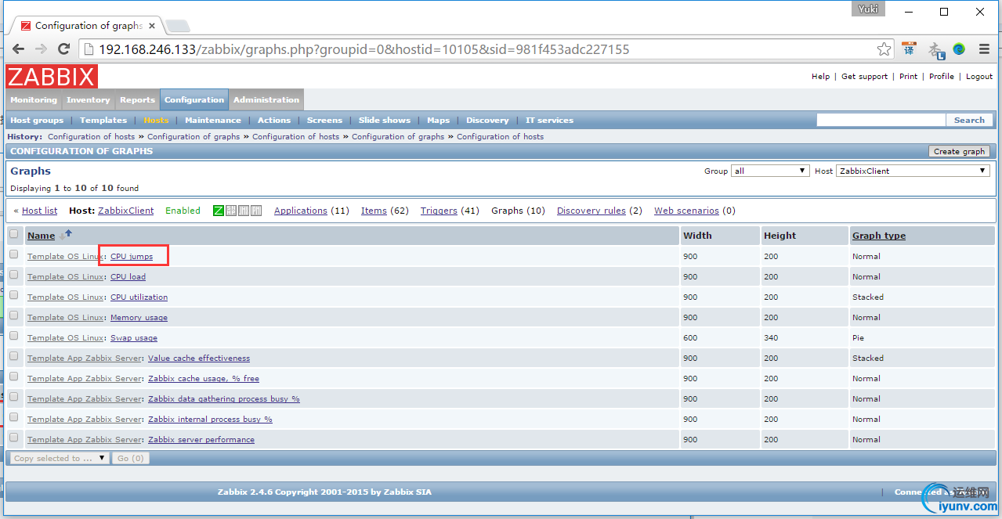Open the Reports tab
1002x519 pixels.
click(x=138, y=99)
